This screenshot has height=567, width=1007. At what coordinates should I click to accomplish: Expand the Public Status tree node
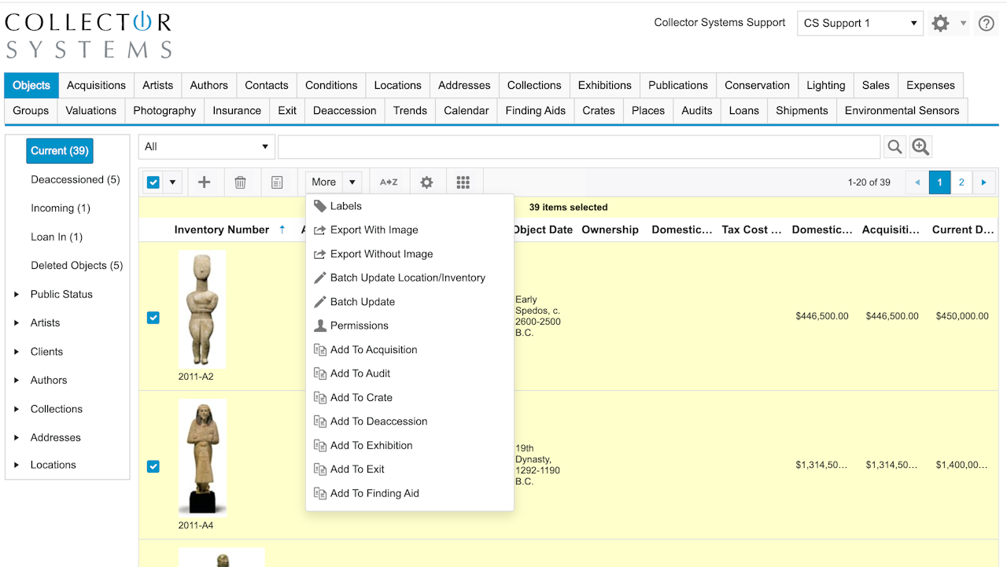17,295
